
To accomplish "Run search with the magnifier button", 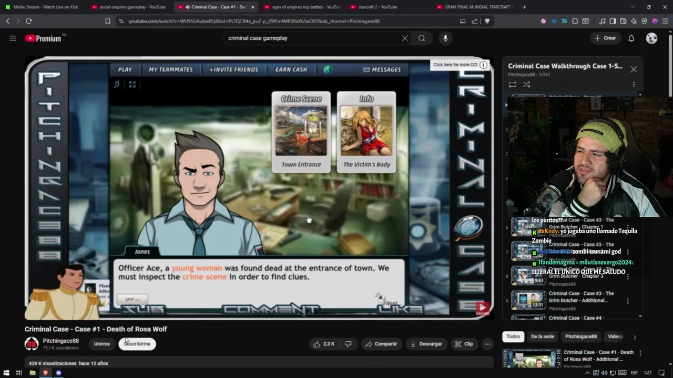I will tap(422, 38).
